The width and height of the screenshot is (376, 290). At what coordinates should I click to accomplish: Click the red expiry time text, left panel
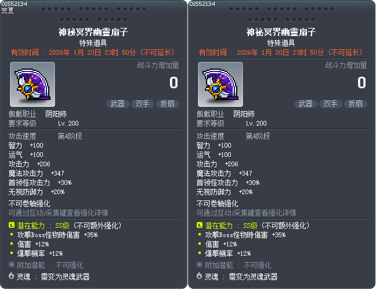pos(93,52)
